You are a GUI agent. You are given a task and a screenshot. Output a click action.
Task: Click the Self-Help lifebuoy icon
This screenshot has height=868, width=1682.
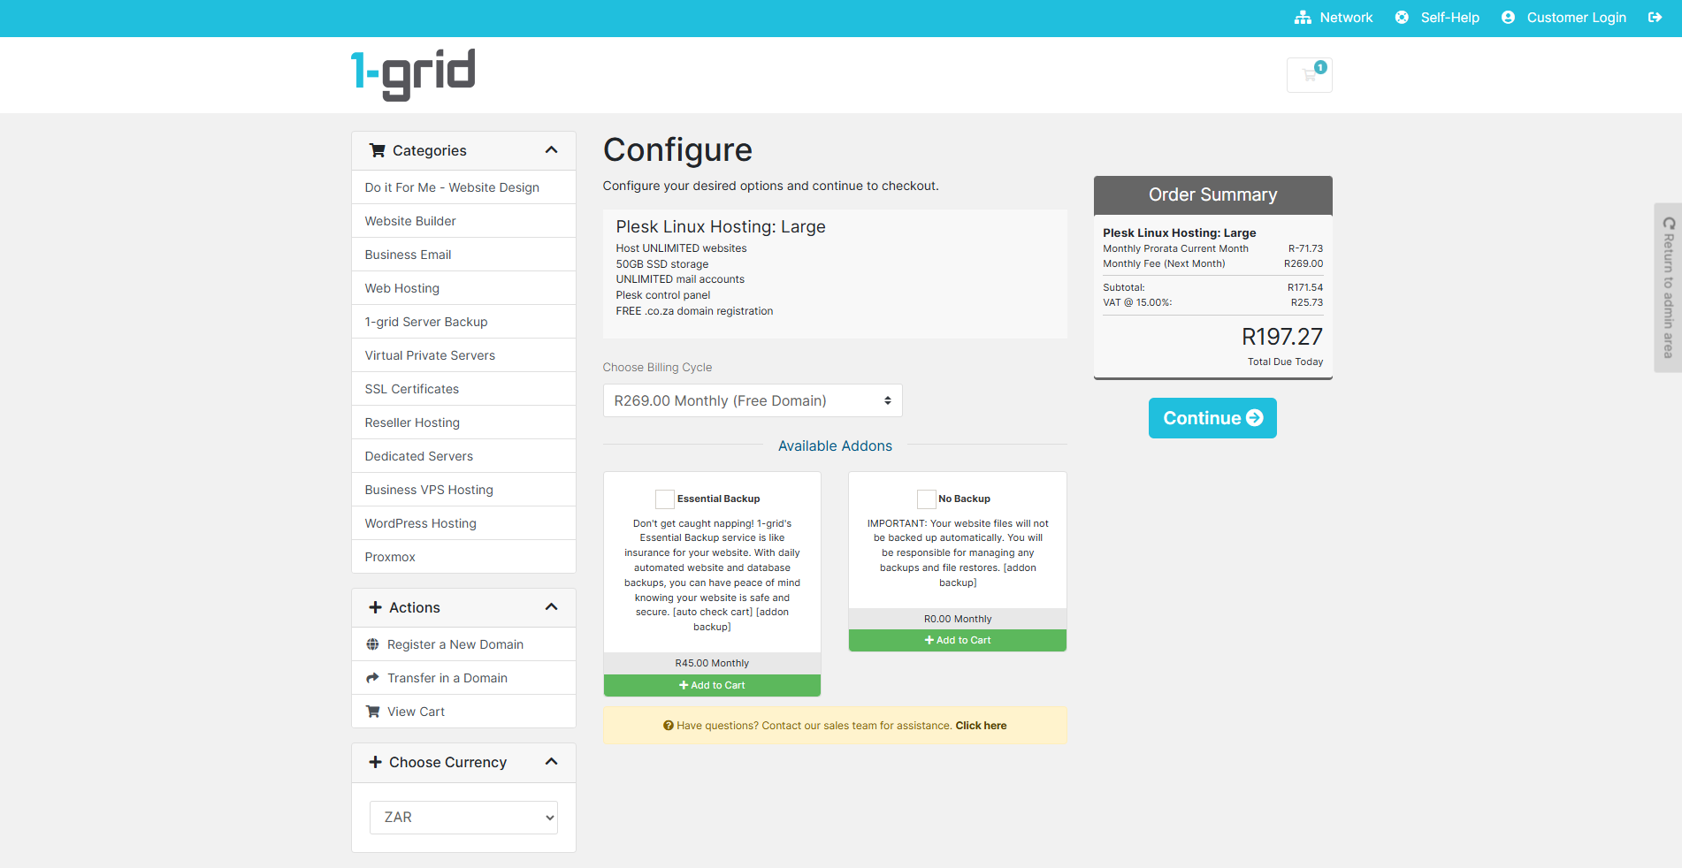click(x=1402, y=18)
